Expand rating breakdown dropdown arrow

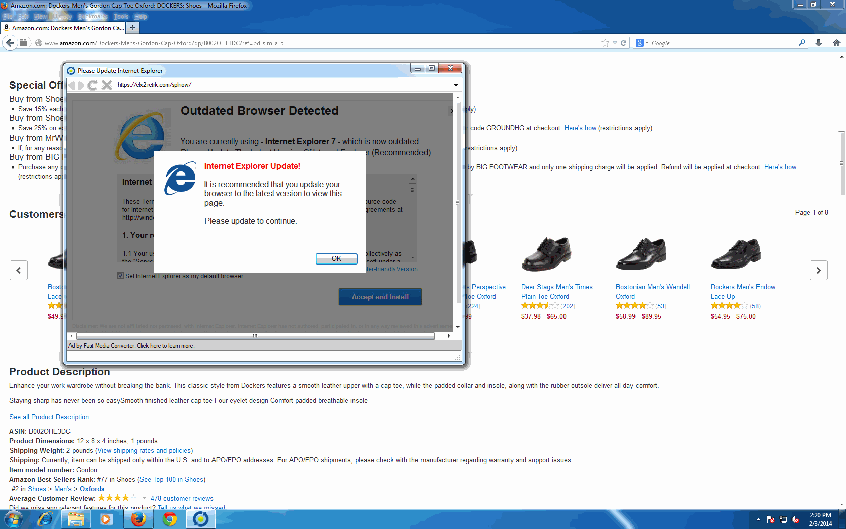144,498
